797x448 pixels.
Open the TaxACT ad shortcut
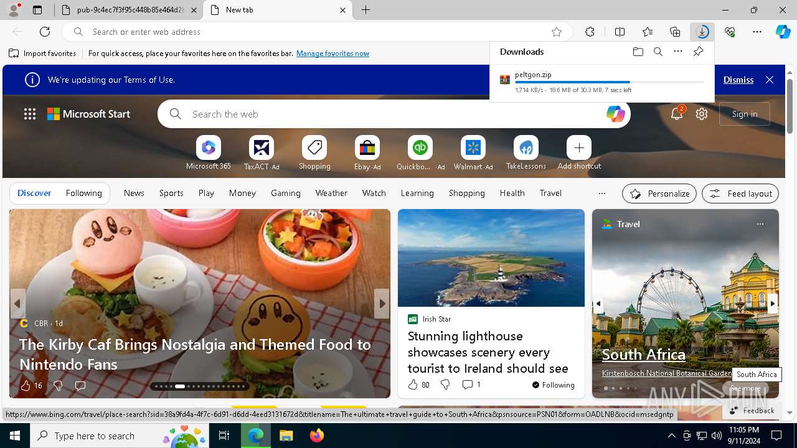pyautogui.click(x=262, y=153)
